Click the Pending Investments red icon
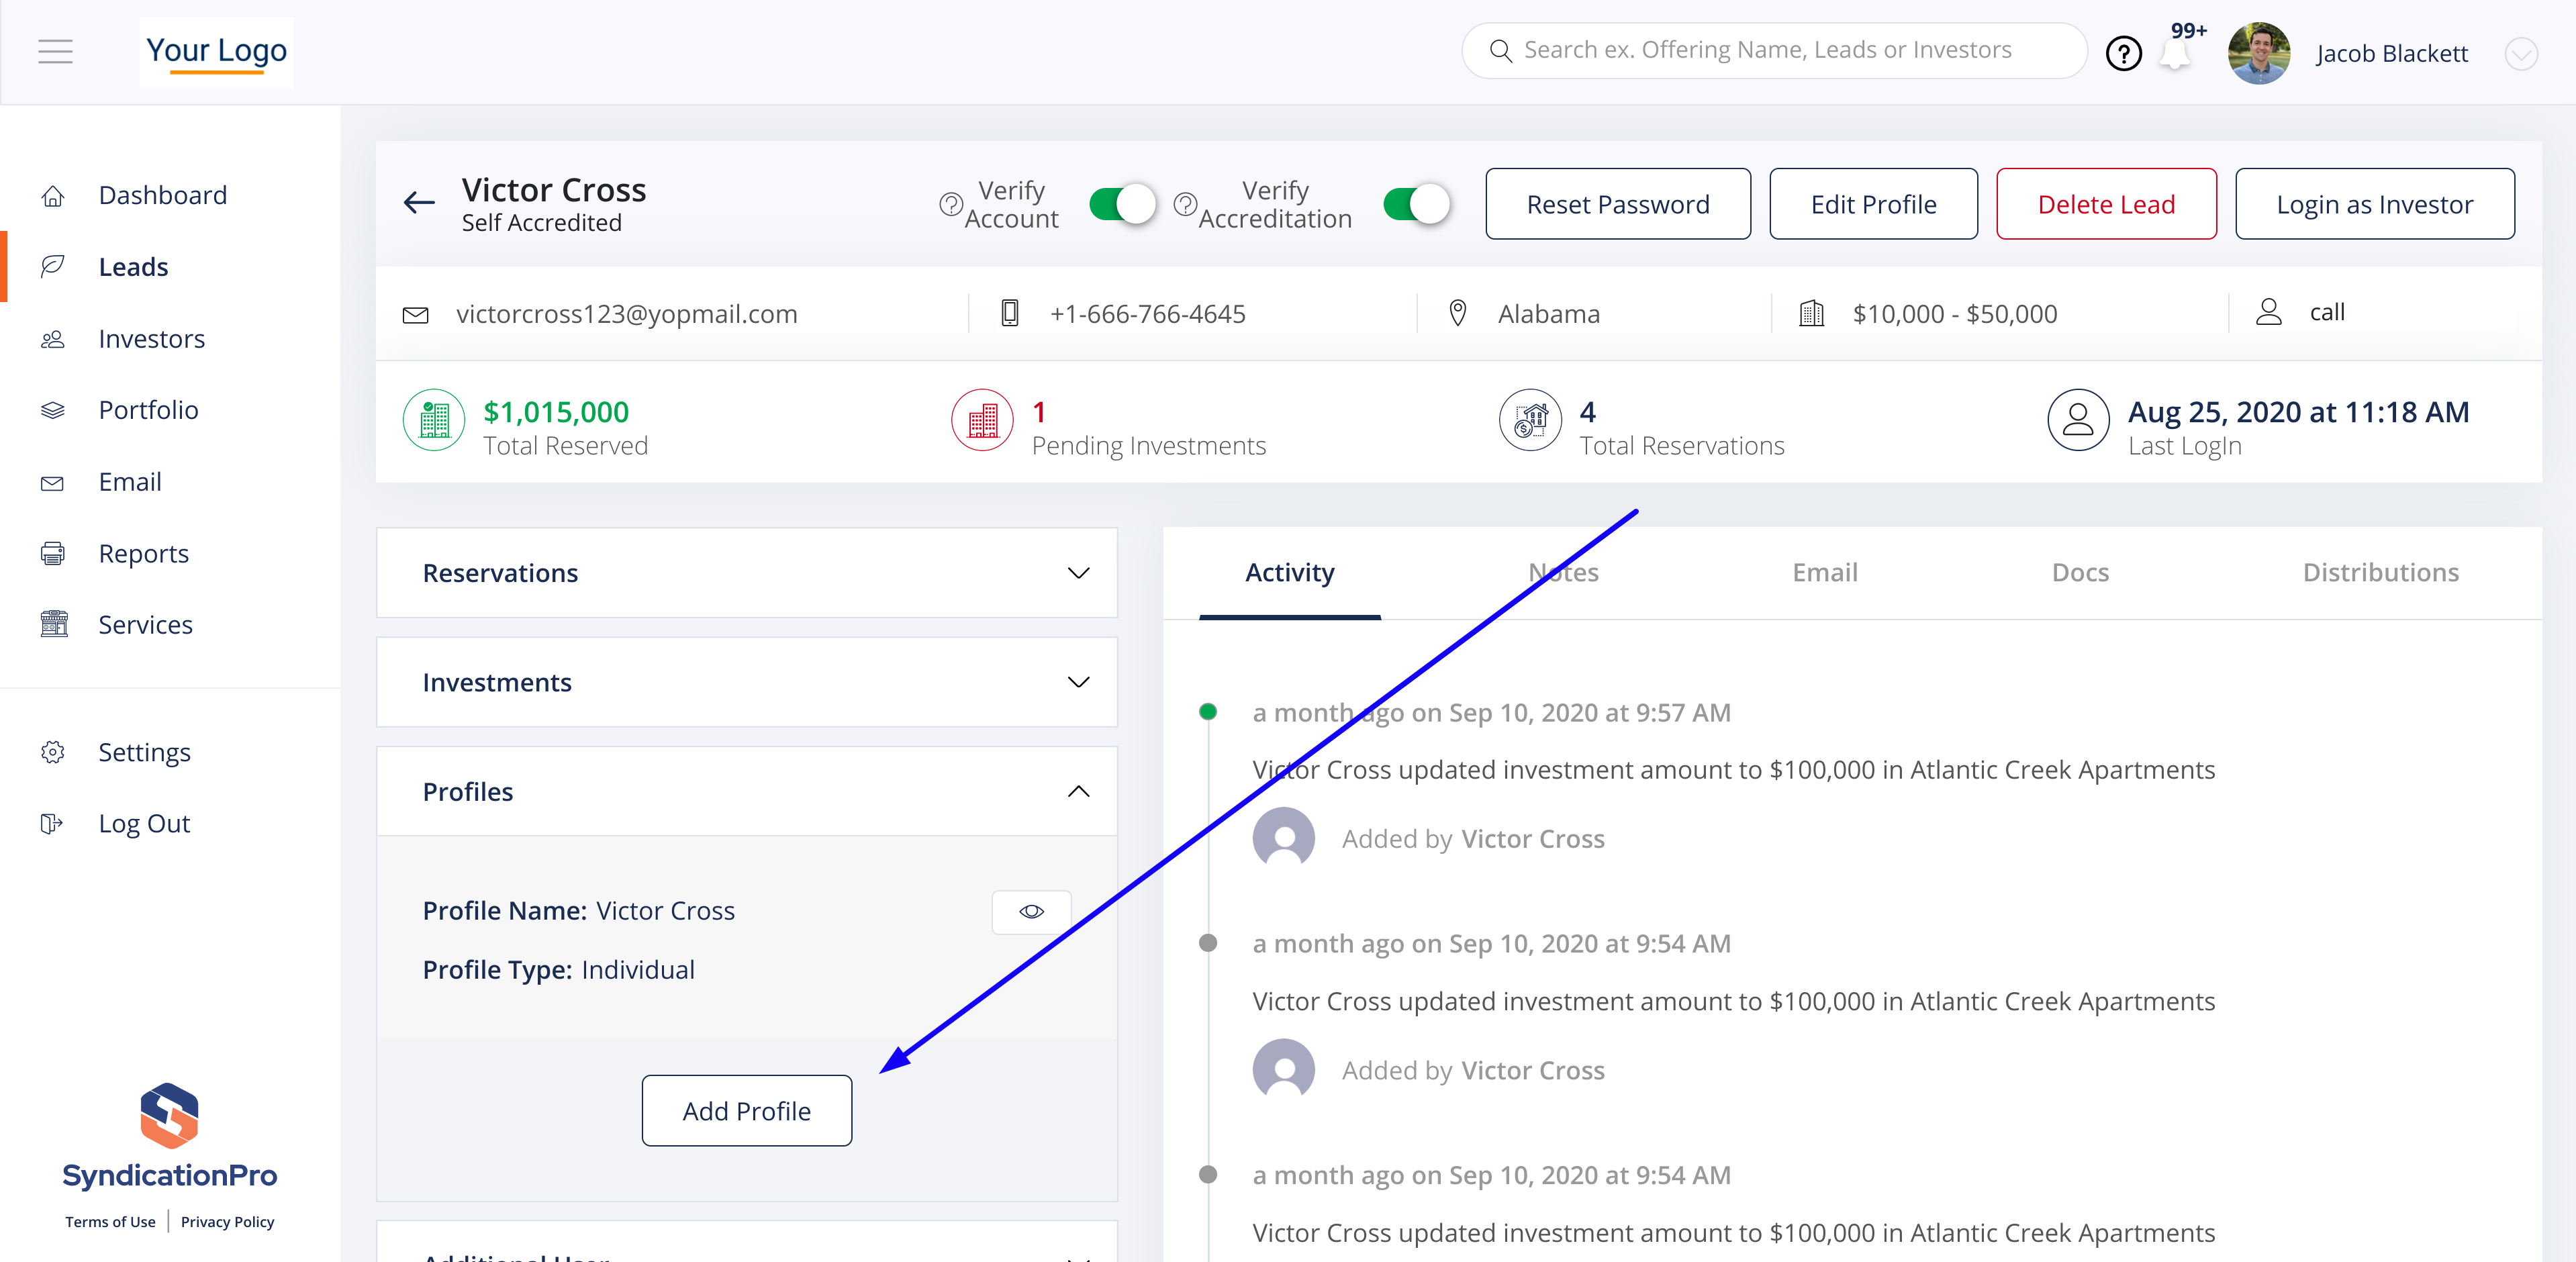The image size is (2576, 1262). coord(982,421)
